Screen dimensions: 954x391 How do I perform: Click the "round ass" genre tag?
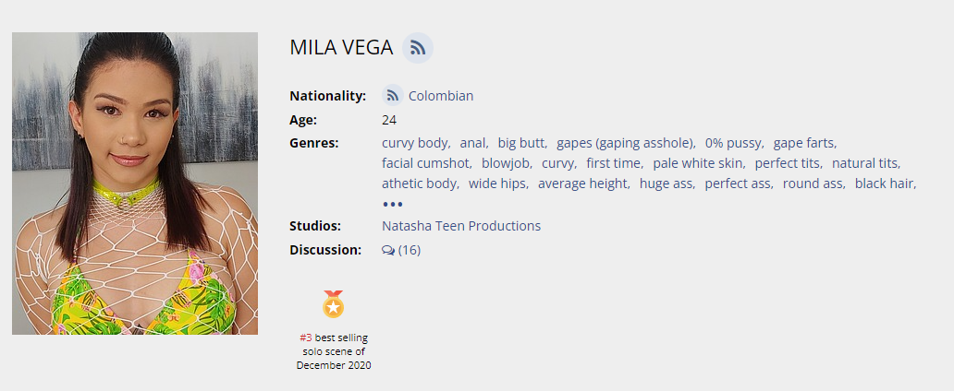pyautogui.click(x=813, y=184)
